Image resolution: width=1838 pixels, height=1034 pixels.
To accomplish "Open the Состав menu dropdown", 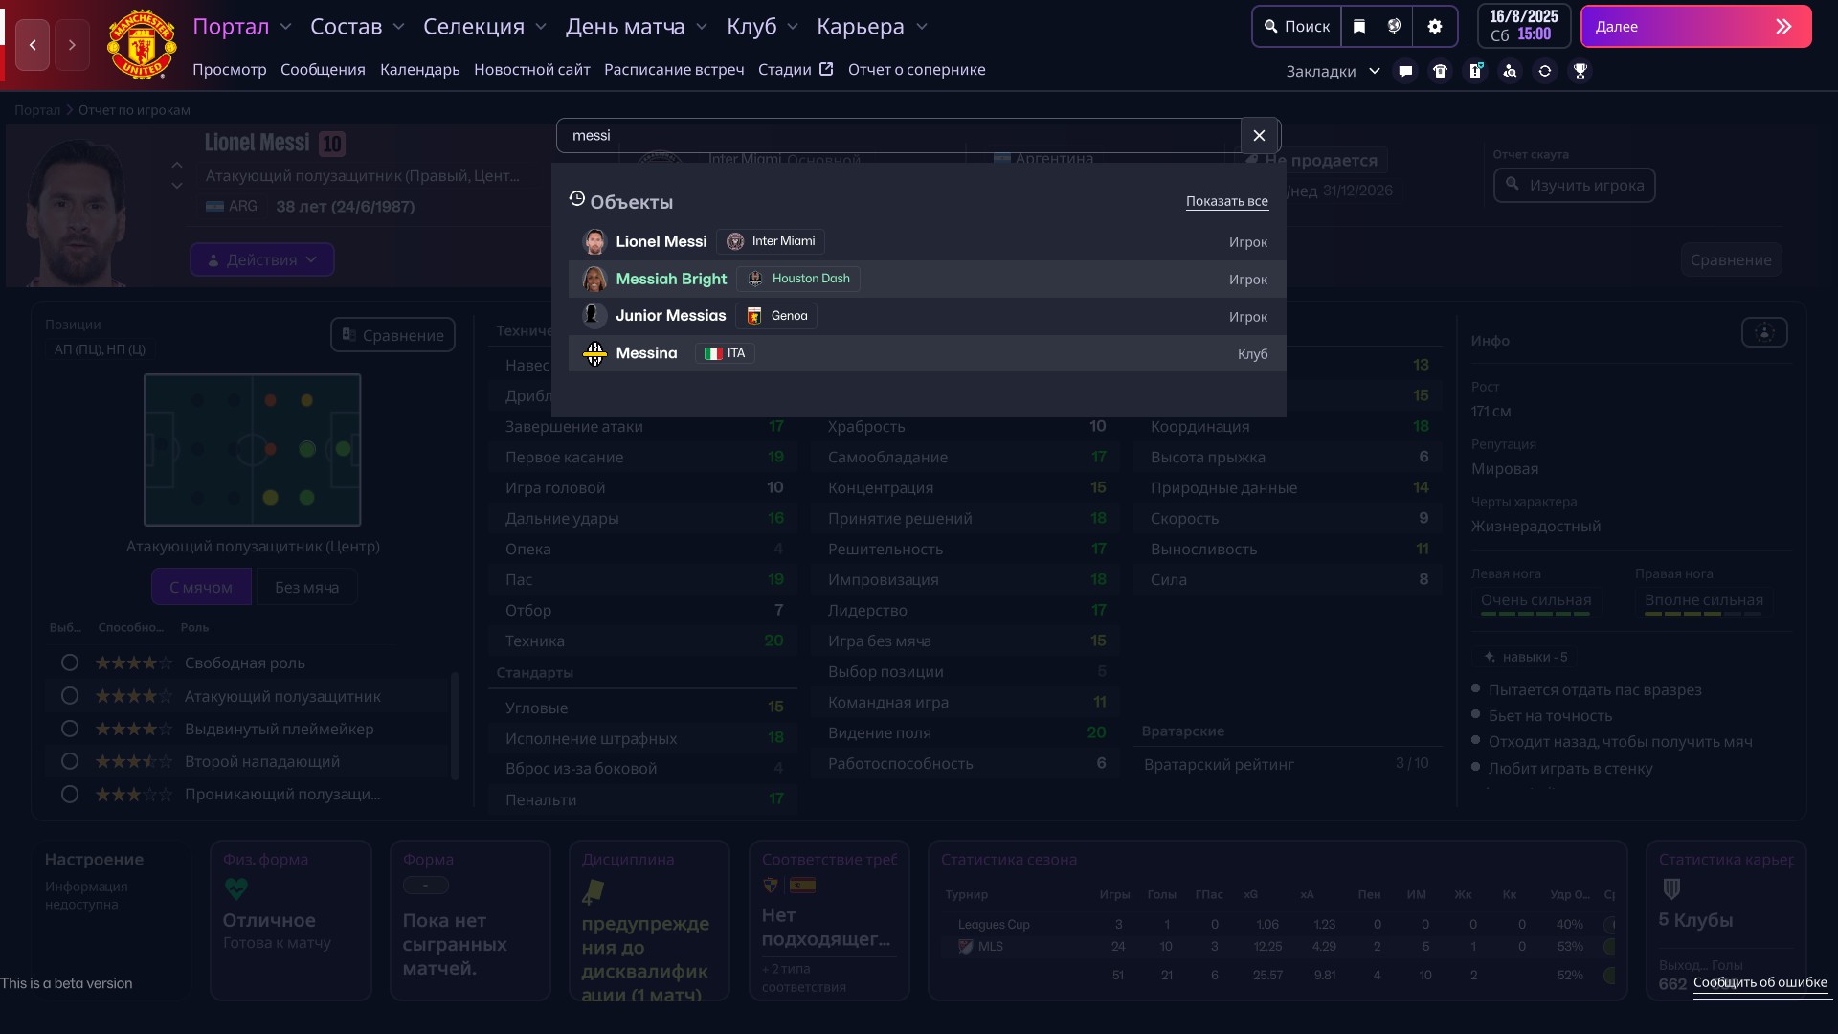I will 357,27.
